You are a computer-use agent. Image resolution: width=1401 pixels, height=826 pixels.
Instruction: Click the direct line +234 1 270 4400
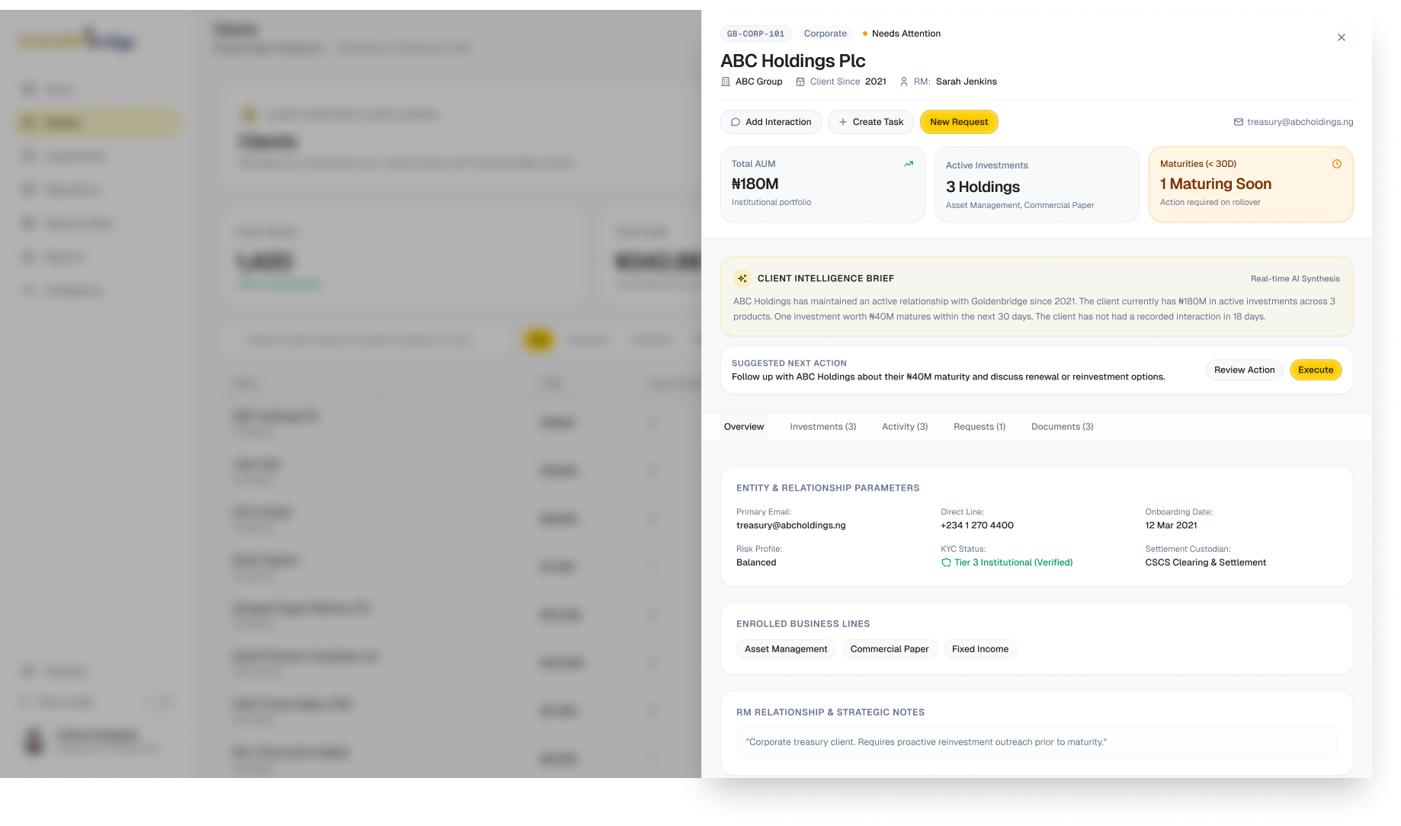point(976,525)
